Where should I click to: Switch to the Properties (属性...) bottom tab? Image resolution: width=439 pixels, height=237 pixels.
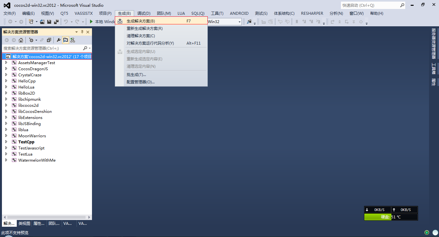pos(39,224)
